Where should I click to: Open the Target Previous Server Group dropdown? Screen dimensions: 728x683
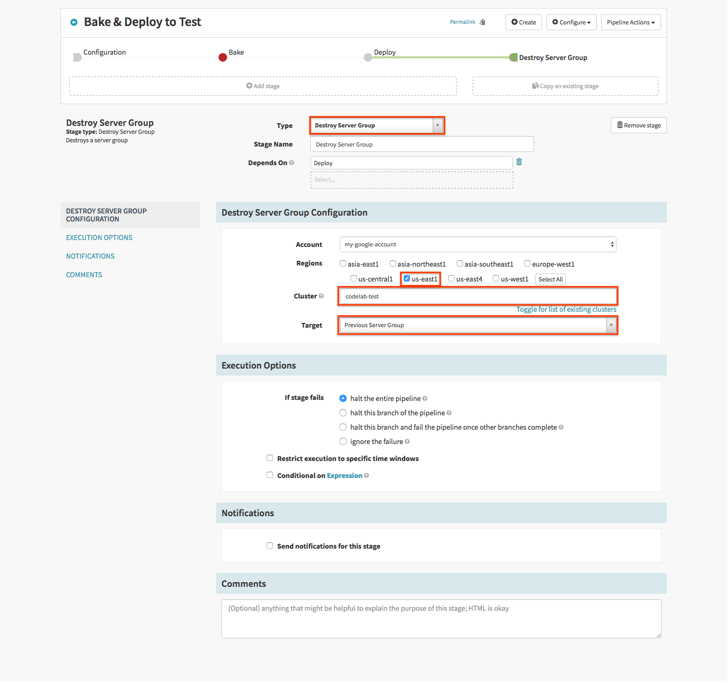point(478,325)
